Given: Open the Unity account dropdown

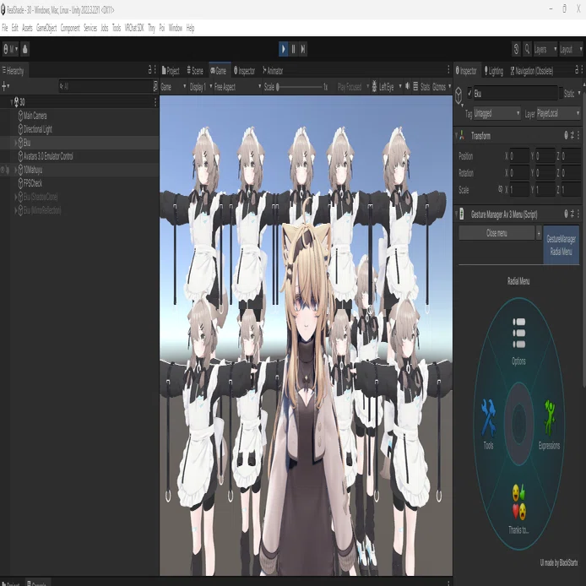Looking at the screenshot, I should click(x=10, y=49).
